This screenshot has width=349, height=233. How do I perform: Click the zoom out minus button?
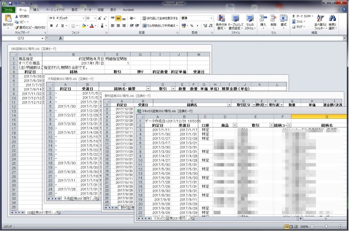[312, 227]
